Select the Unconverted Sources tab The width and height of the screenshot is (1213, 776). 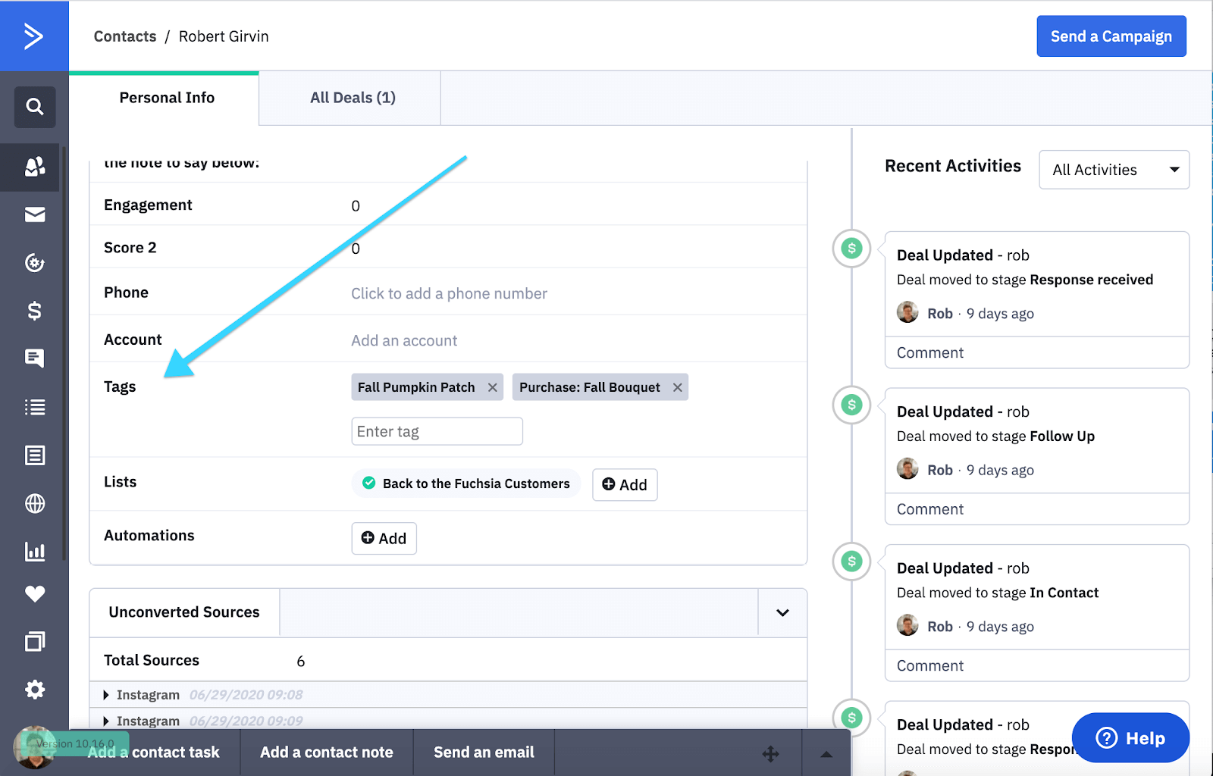point(184,612)
